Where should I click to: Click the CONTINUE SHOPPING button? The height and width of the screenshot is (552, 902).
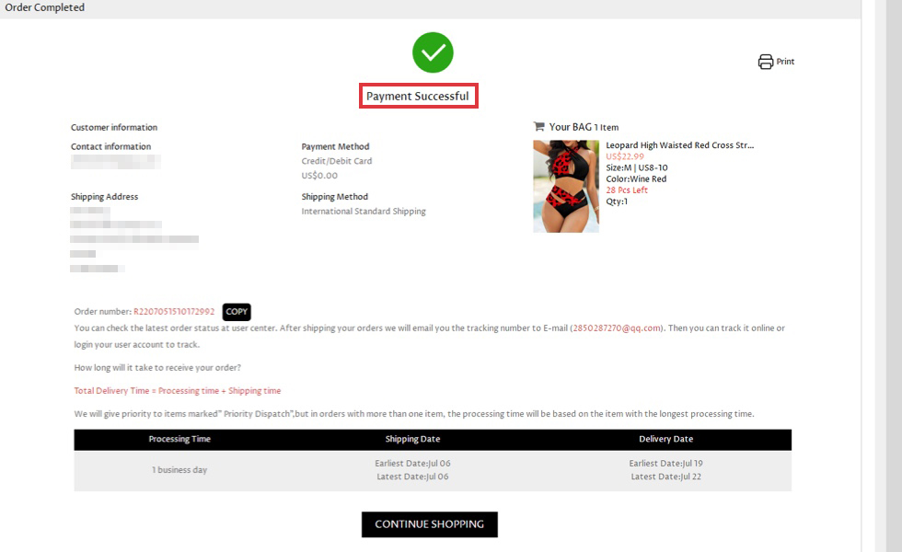pos(429,524)
